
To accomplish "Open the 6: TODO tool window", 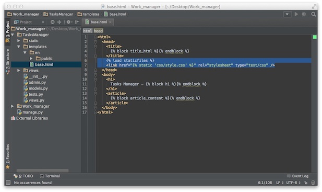I will click(23, 176).
